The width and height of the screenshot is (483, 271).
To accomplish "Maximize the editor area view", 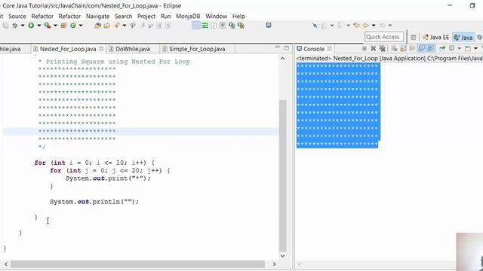I will point(287,48).
